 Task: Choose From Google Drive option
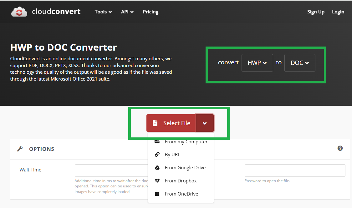[181, 167]
